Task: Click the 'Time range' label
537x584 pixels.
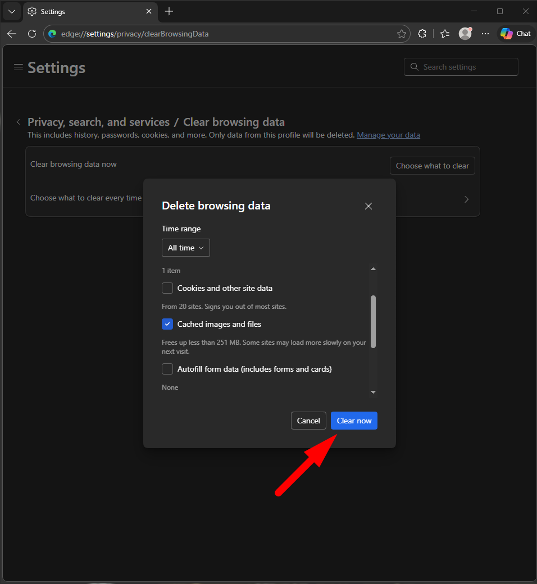Action: point(181,229)
